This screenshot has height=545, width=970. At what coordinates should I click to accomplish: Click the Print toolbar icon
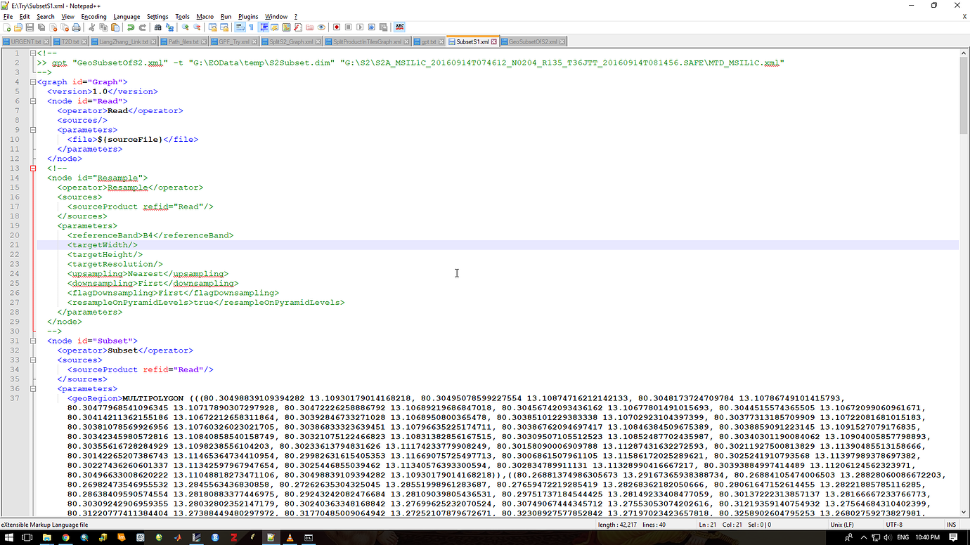coord(76,27)
